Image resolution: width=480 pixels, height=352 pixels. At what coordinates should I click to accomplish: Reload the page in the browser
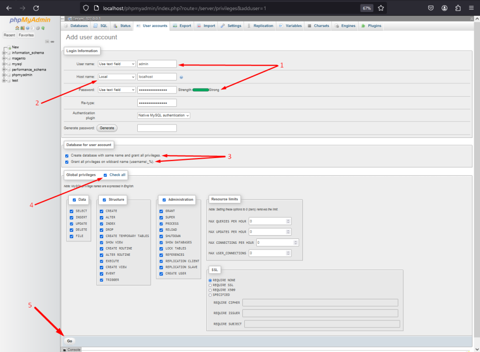click(x=36, y=8)
